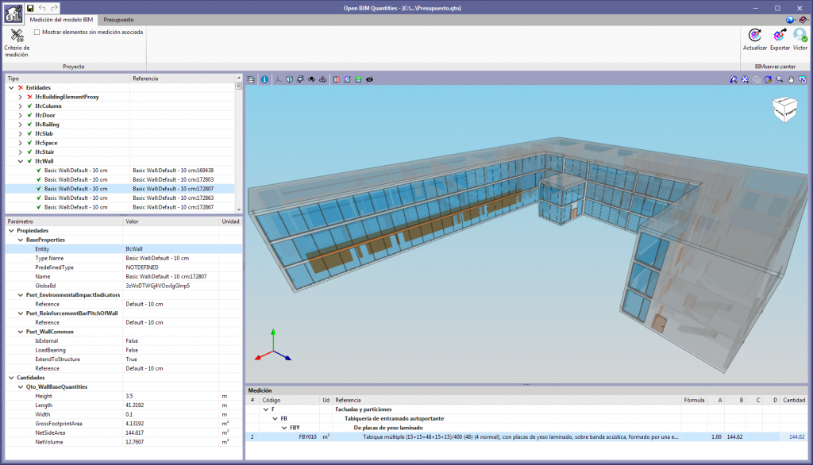Collapse the Pset_WallCommon property group
Screen dimensions: 813x465
(20, 332)
